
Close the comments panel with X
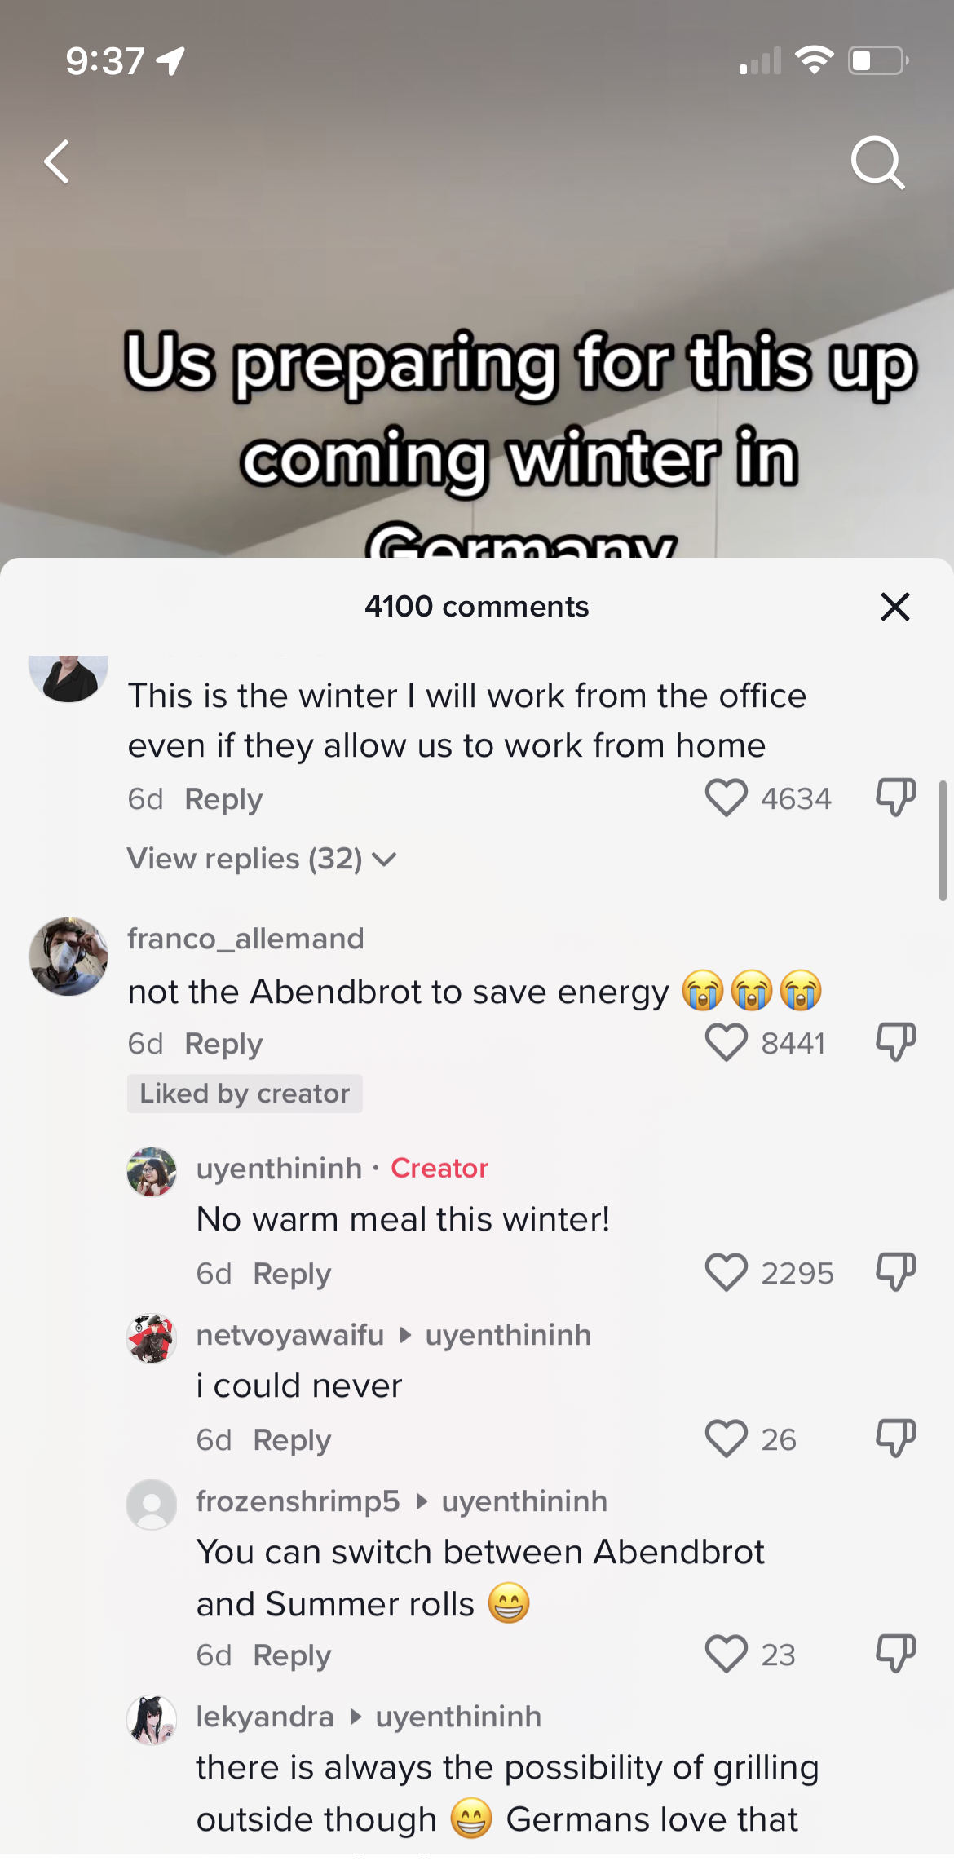point(894,607)
